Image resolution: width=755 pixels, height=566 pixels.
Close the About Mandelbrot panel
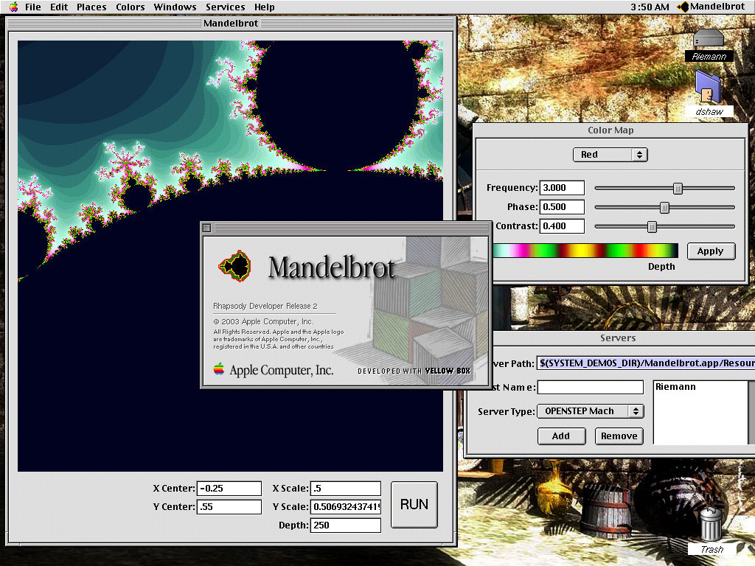[x=207, y=228]
